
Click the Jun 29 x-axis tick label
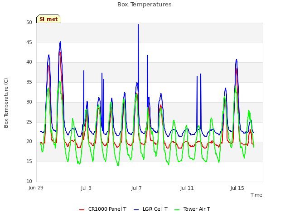tap(36, 188)
